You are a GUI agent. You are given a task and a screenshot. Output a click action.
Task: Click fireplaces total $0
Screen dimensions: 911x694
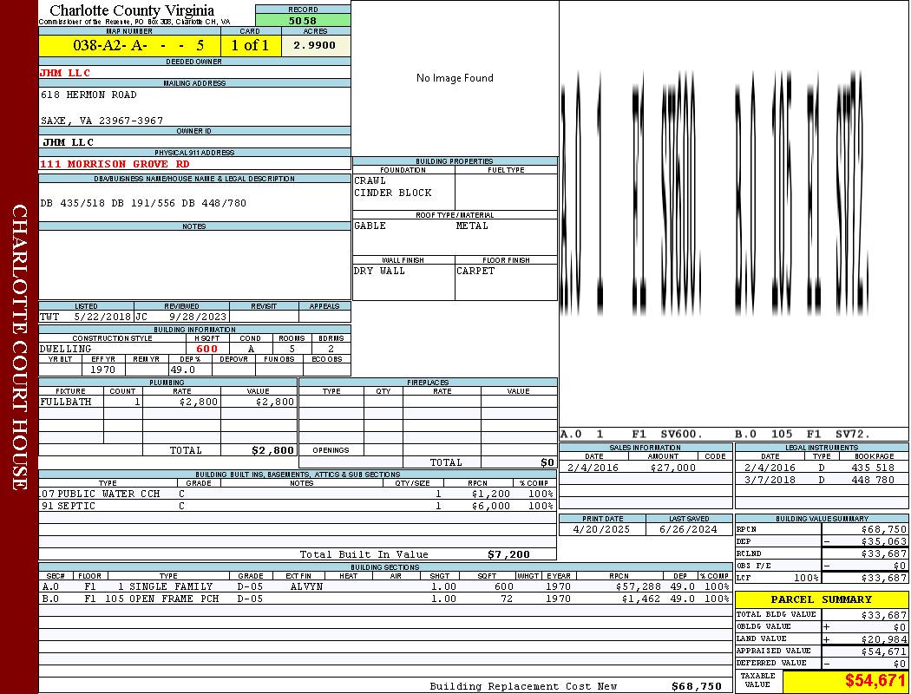click(x=547, y=463)
